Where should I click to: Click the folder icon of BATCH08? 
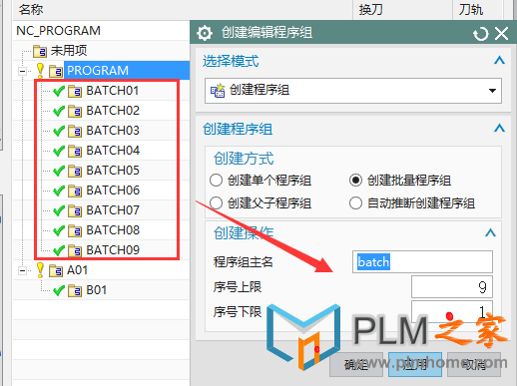(75, 230)
